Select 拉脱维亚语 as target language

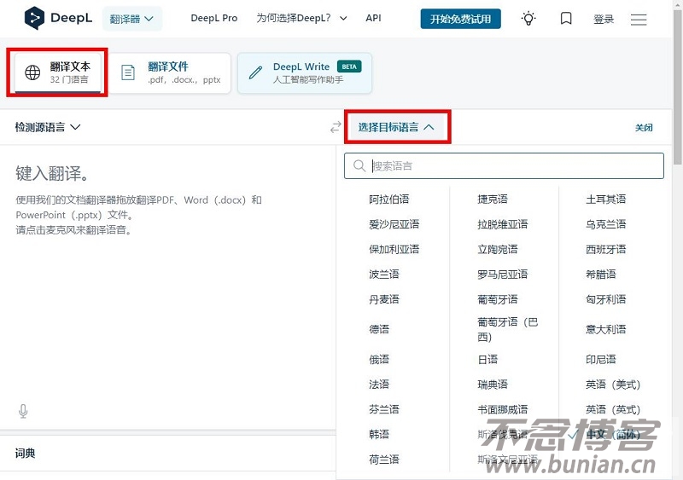pyautogui.click(x=503, y=224)
